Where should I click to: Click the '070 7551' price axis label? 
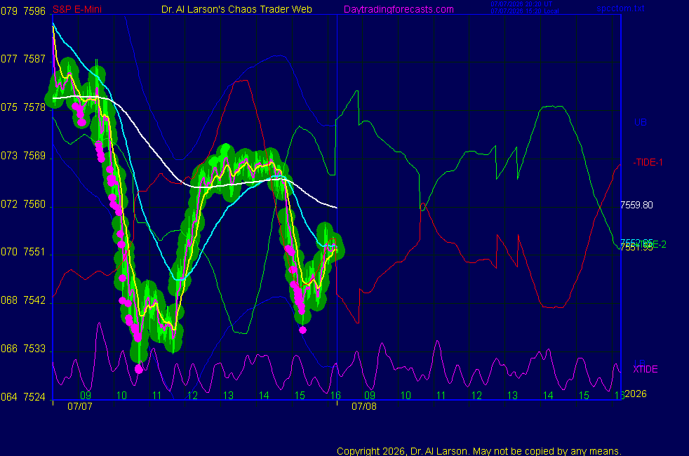23,252
